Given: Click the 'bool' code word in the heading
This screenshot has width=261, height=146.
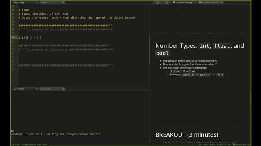Looking at the screenshot, I should pyautogui.click(x=162, y=53).
